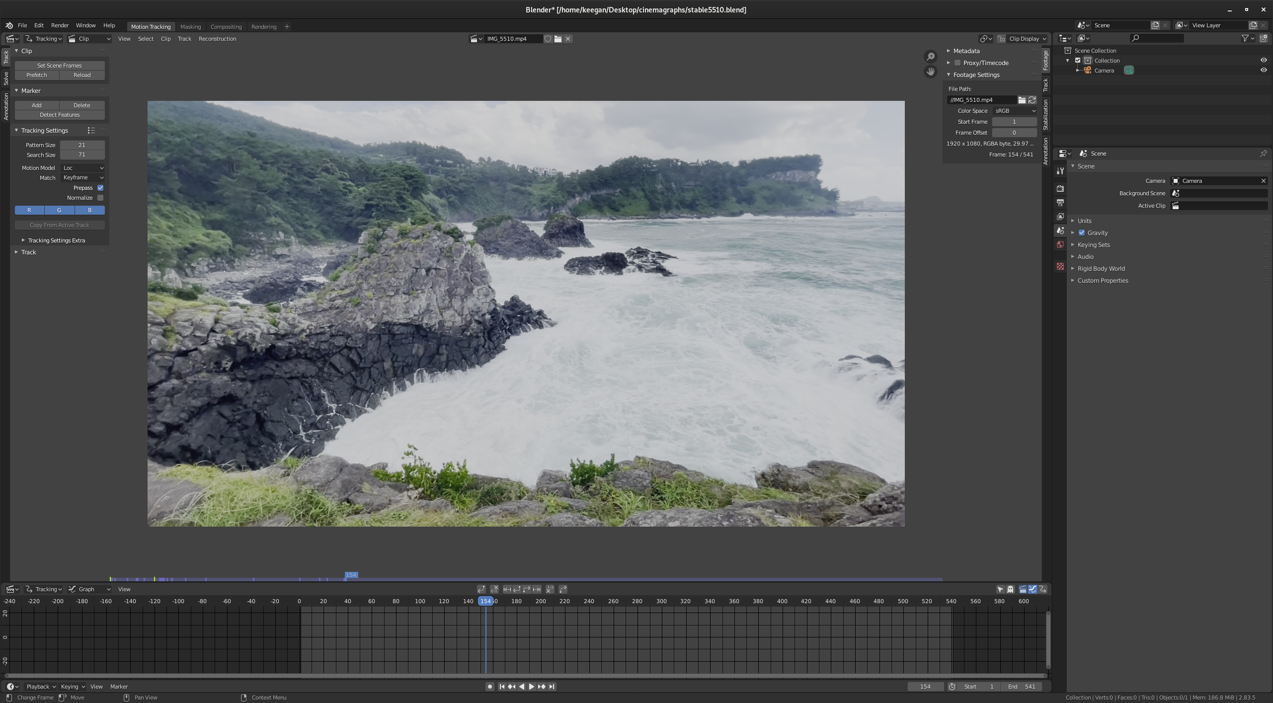Open the zoom view tool icon
The height and width of the screenshot is (703, 1273).
930,57
